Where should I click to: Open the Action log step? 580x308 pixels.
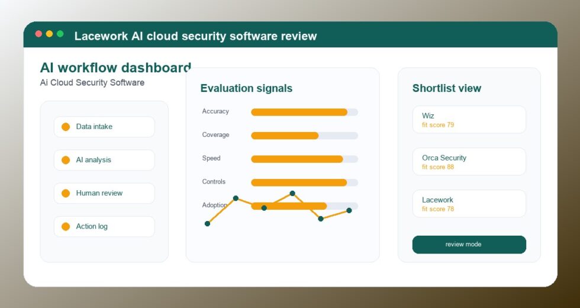104,226
